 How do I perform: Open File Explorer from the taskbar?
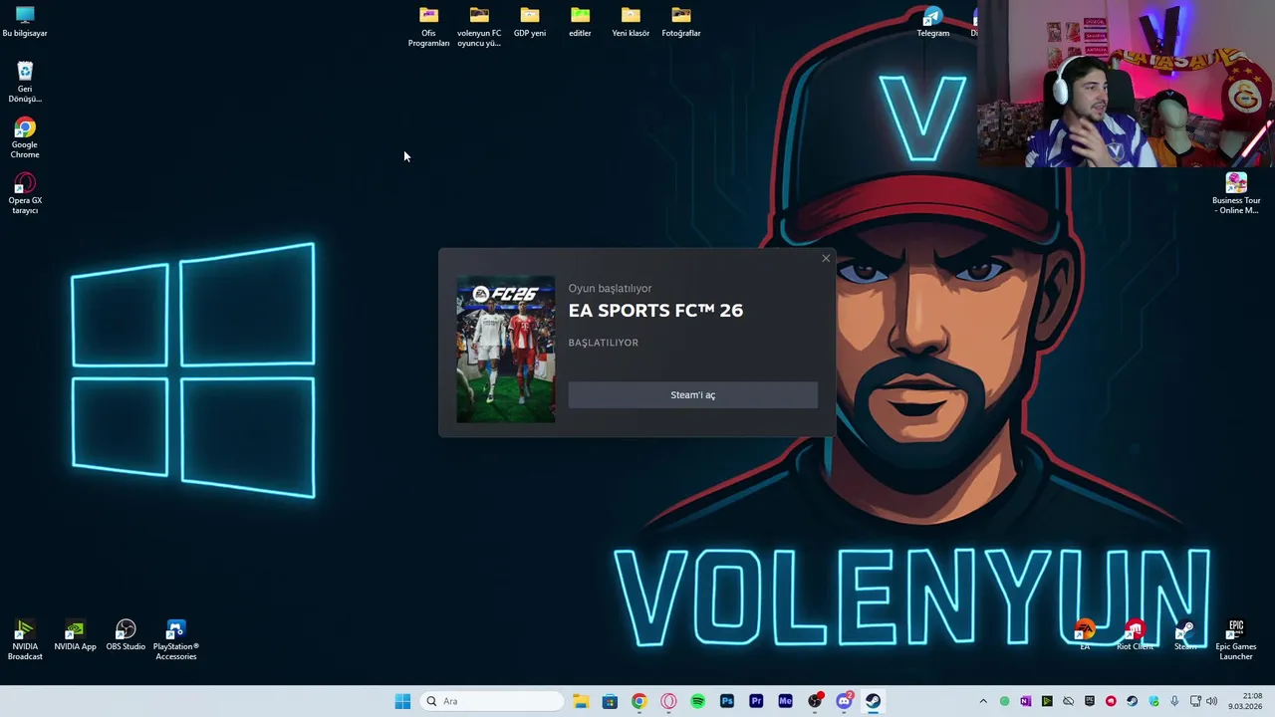point(581,701)
